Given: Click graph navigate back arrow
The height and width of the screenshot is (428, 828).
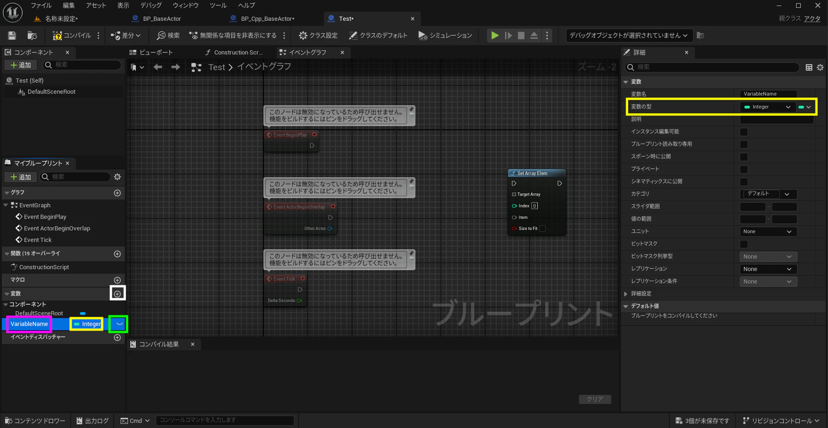Looking at the screenshot, I should (x=158, y=67).
